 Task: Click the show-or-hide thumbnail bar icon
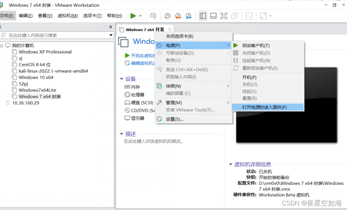point(213,16)
